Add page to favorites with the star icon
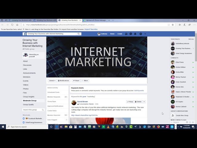The width and height of the screenshot is (197, 148). click(173, 25)
